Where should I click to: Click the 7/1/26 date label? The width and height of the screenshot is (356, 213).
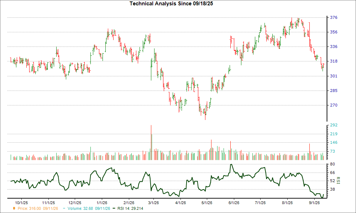[260, 203]
